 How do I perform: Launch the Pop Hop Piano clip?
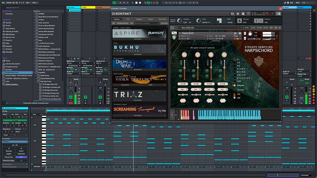click(68, 10)
